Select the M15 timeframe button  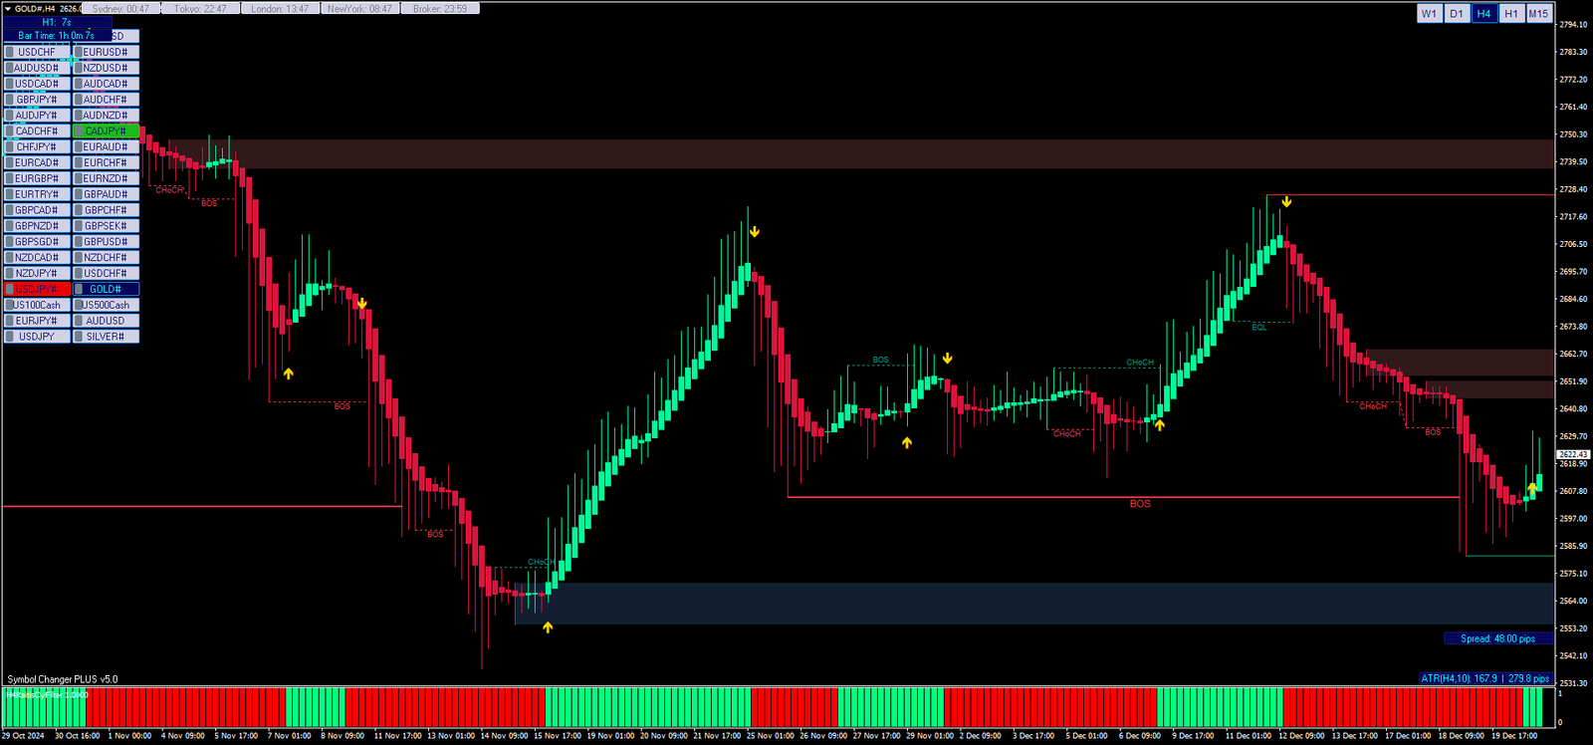coord(1538,14)
